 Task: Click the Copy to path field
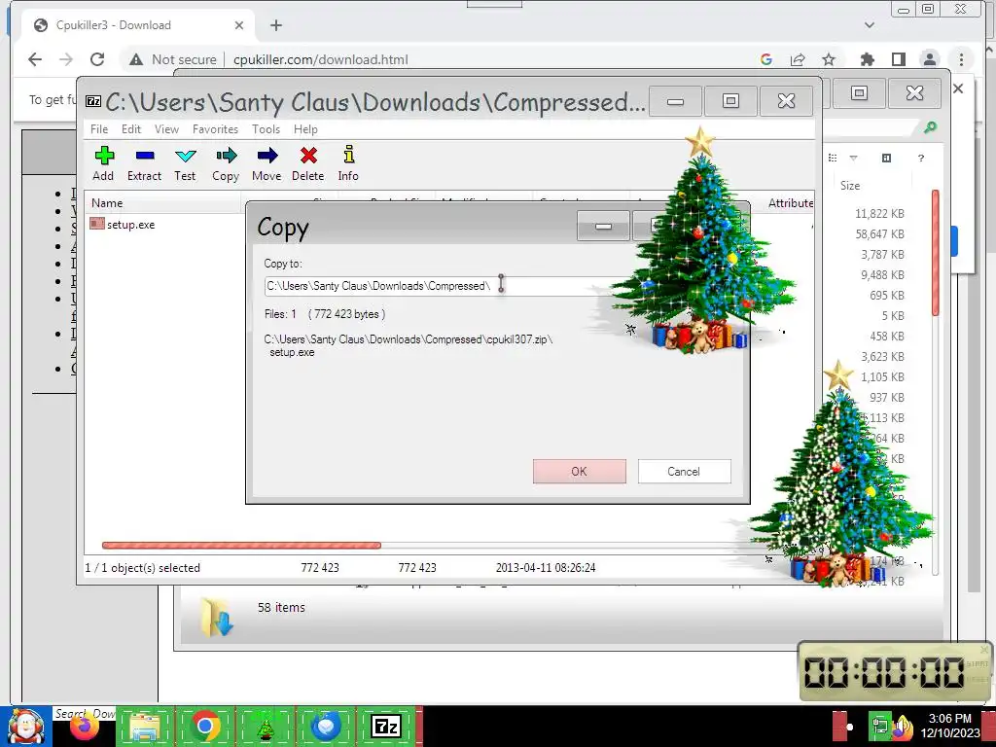[439, 286]
